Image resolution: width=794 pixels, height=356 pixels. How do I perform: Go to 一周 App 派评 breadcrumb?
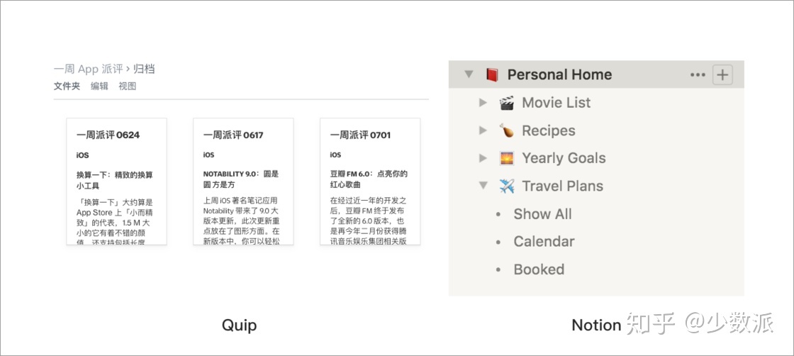(x=89, y=69)
